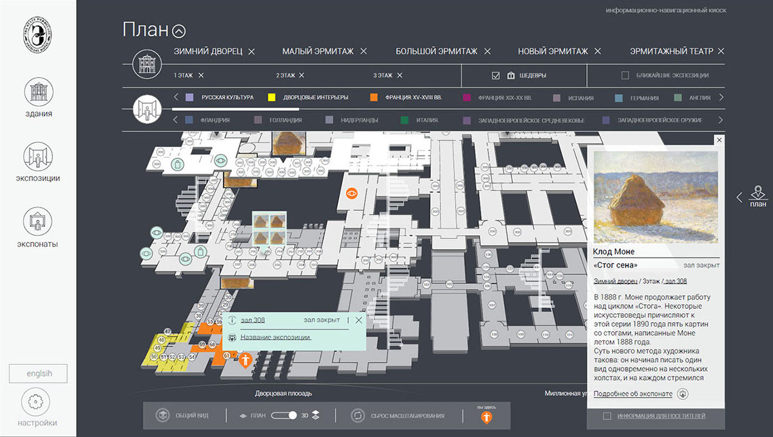Click the шедевры masterpieces building icon
773x437 pixels.
point(511,75)
